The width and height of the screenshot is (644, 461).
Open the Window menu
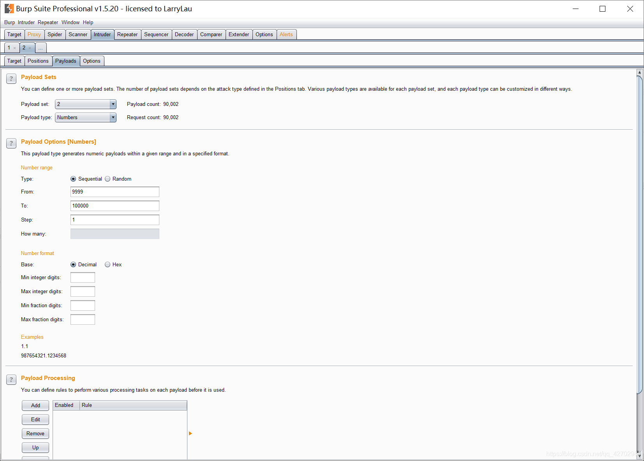click(71, 23)
